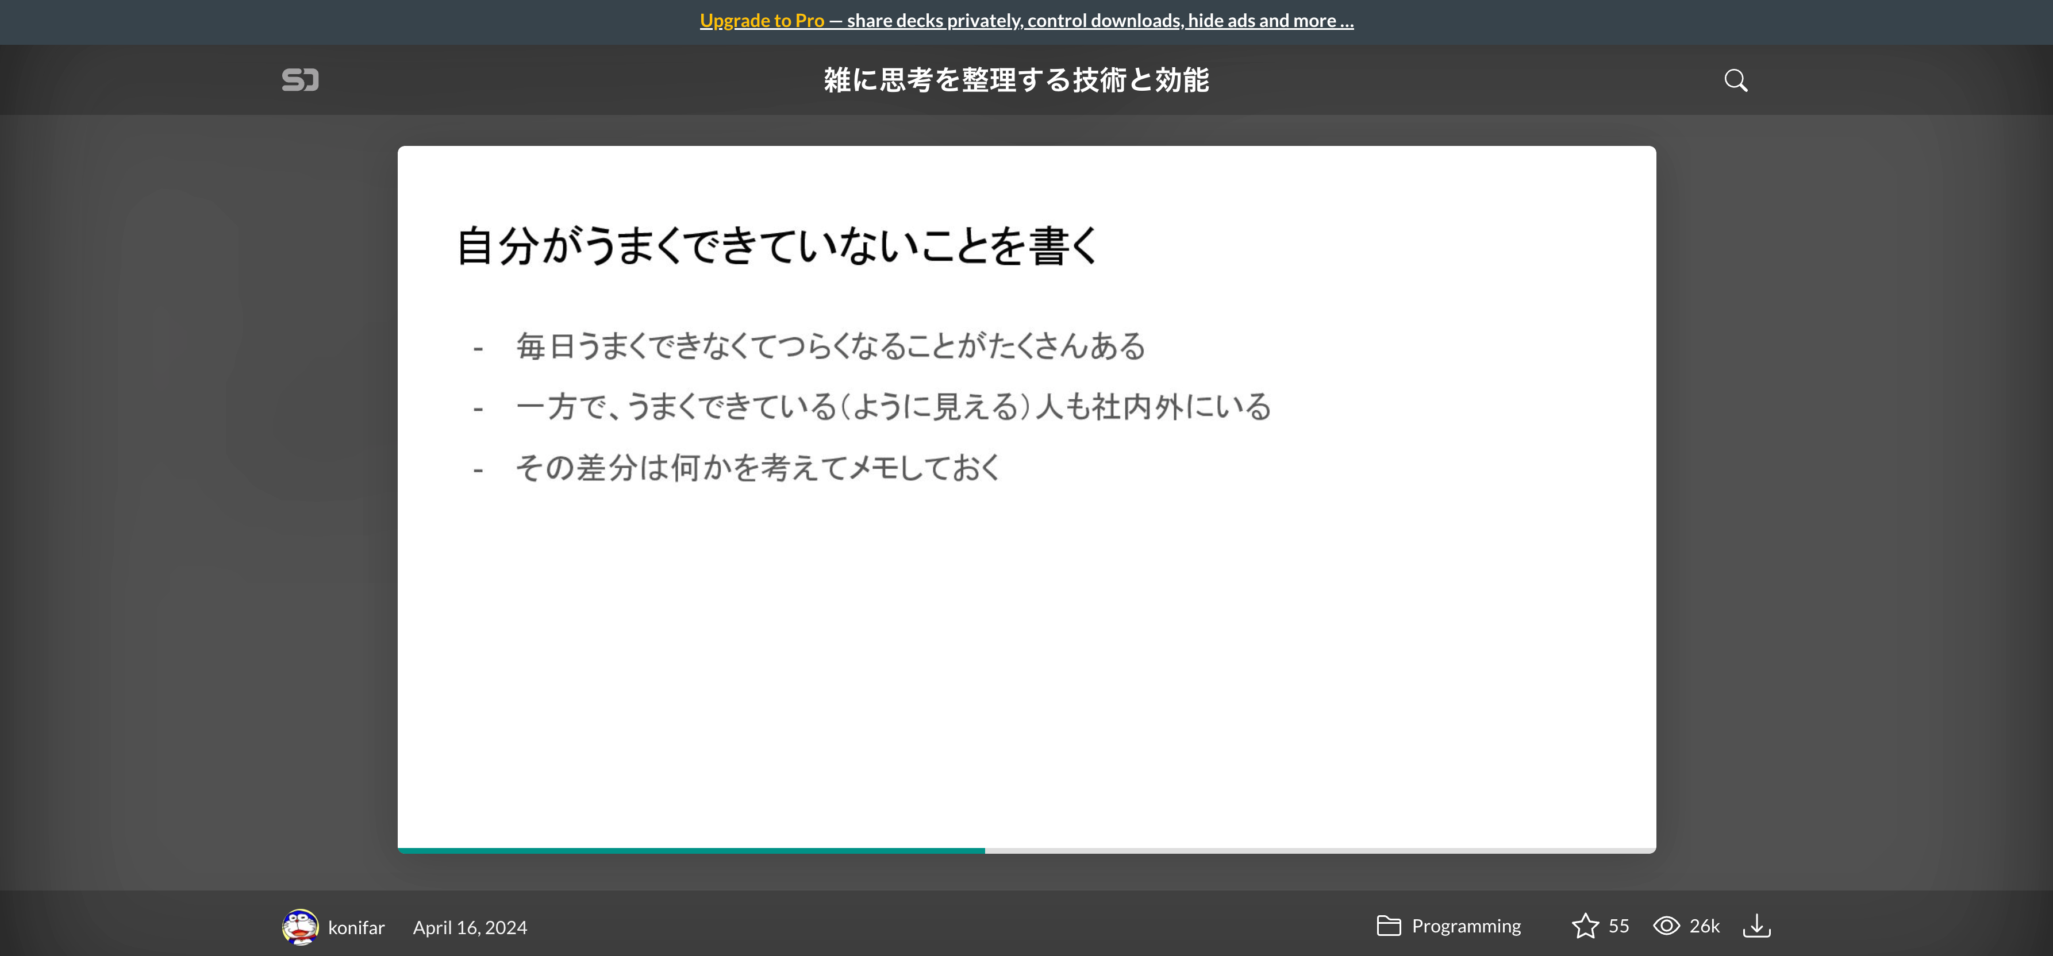Screen dimensions: 2053x956
Task: Star the deck using the star icon
Action: tap(1586, 925)
